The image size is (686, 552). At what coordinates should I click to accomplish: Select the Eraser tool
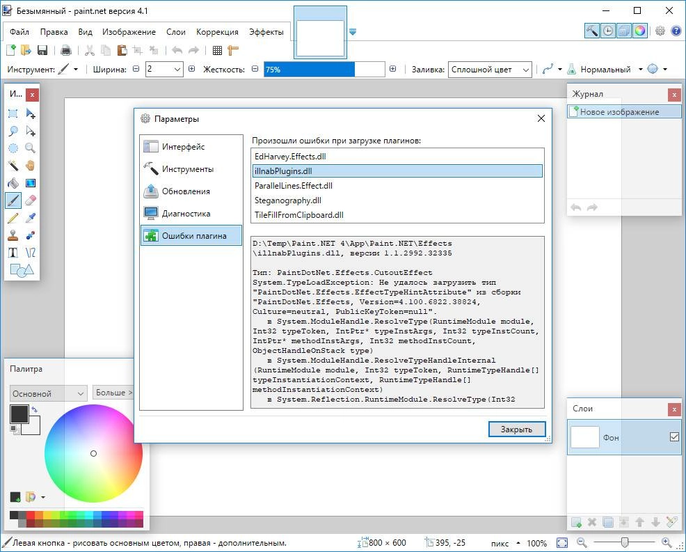[x=30, y=200]
